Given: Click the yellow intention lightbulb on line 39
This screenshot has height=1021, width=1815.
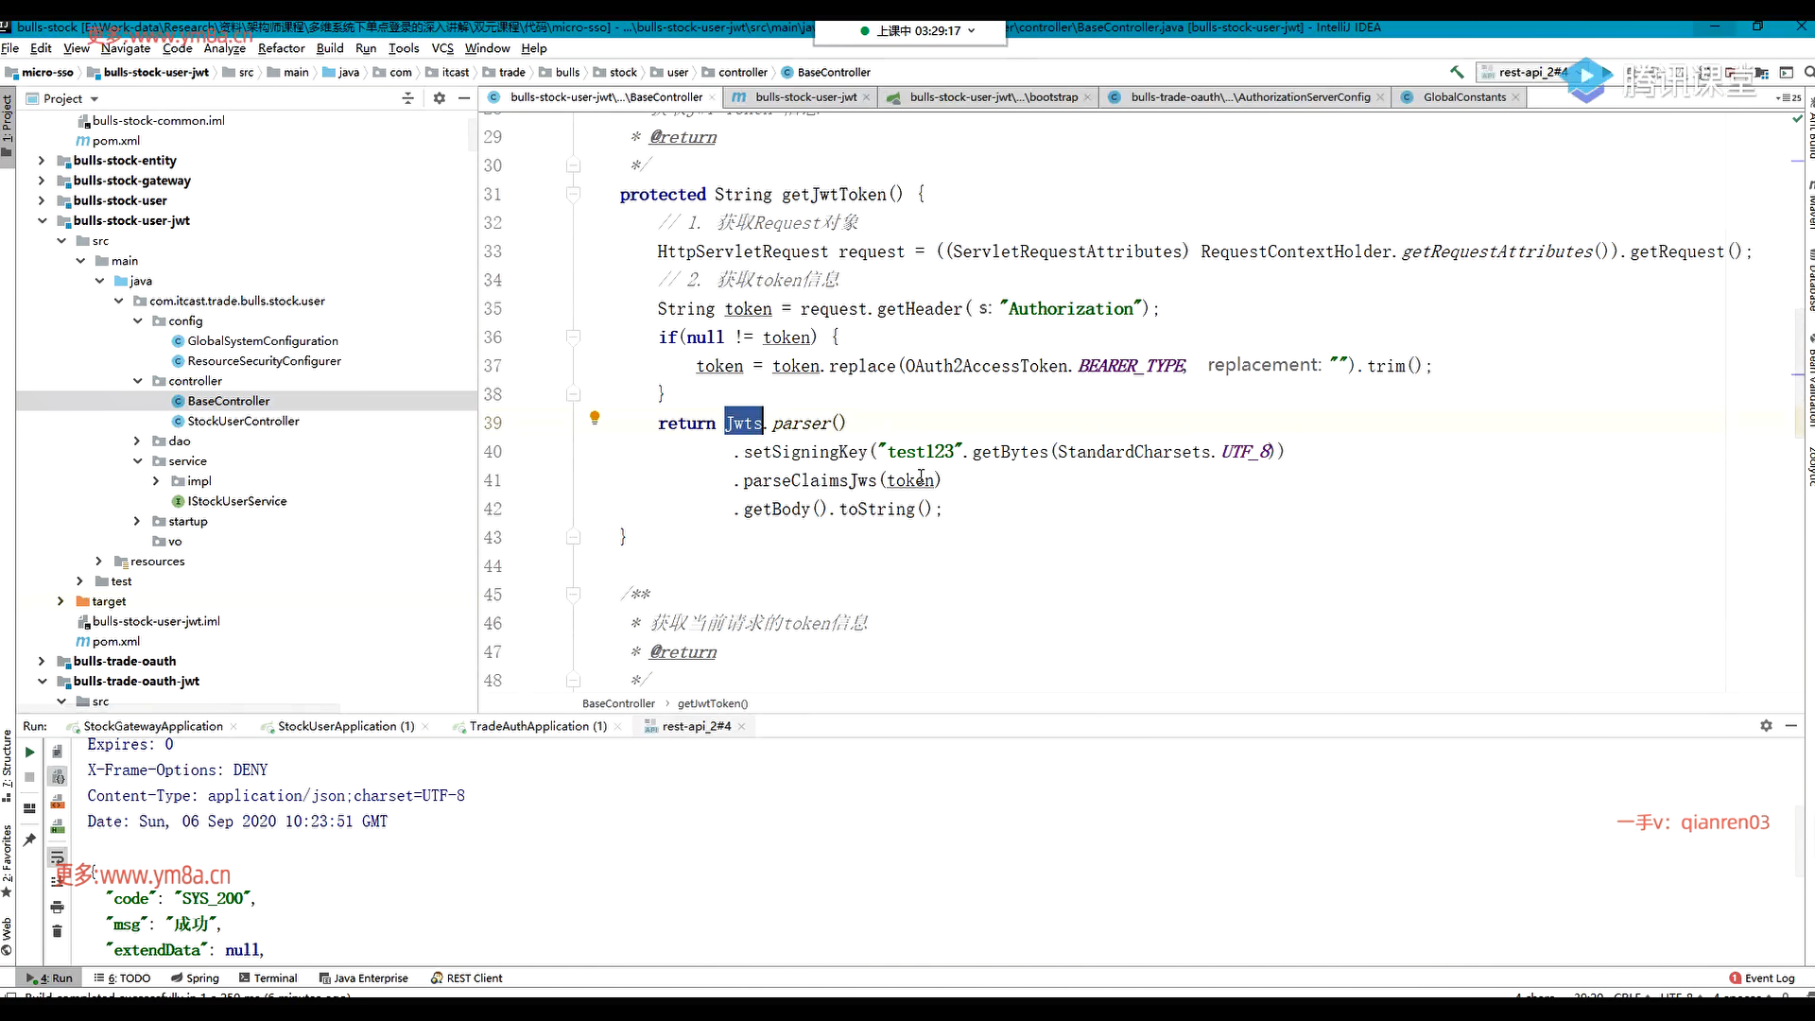Looking at the screenshot, I should click(x=595, y=417).
